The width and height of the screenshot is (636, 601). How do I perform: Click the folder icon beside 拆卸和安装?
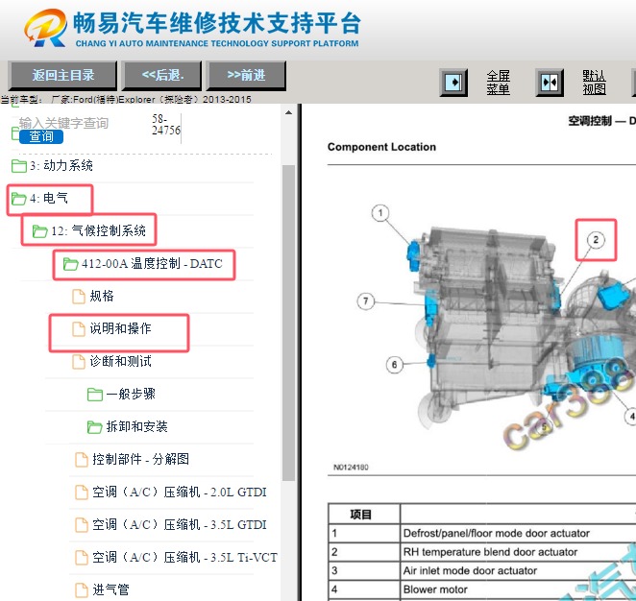pos(95,427)
